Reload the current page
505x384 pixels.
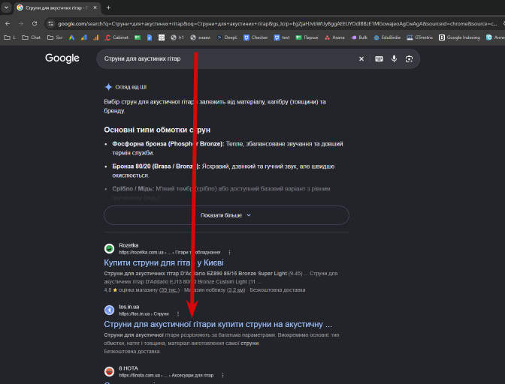point(35,23)
